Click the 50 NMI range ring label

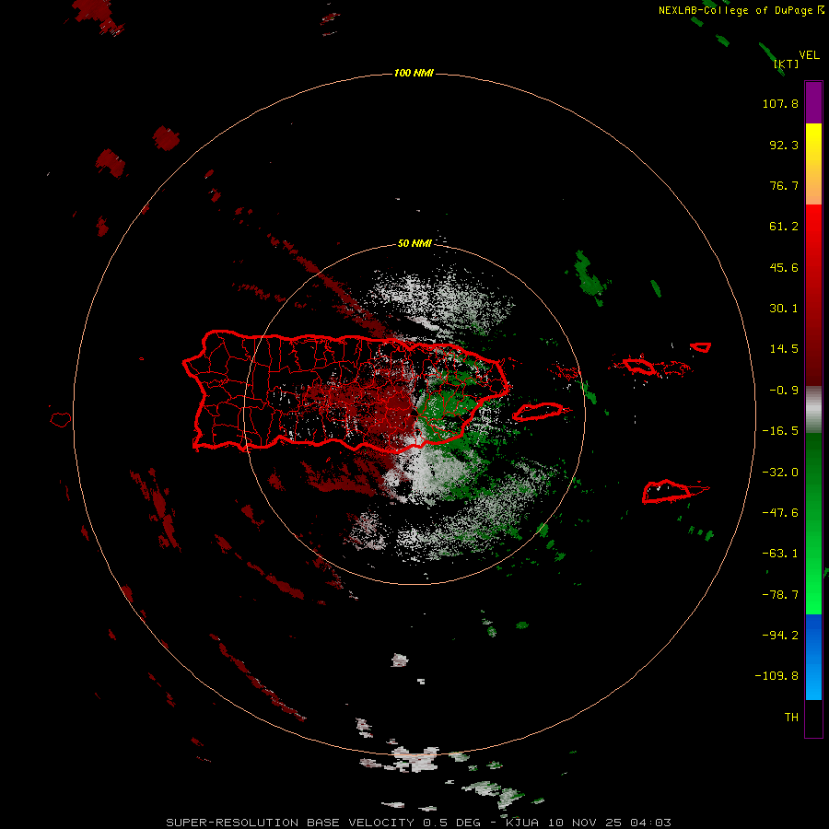[x=414, y=243]
